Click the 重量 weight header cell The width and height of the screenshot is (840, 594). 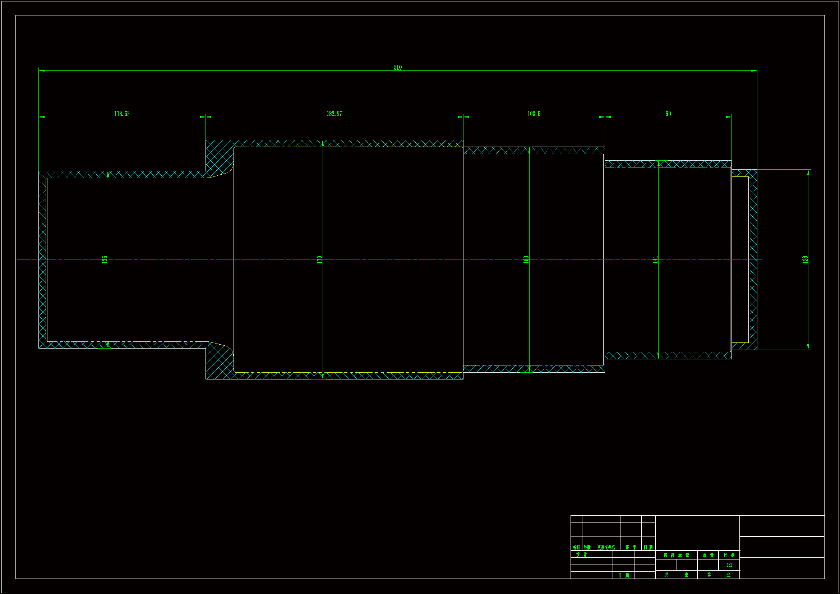708,555
